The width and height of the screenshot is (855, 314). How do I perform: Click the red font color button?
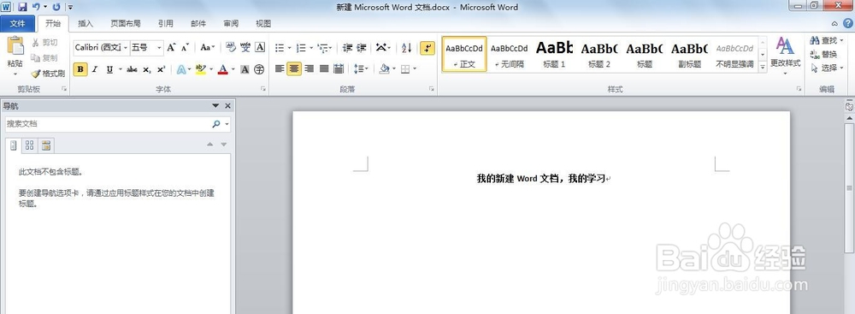(222, 69)
